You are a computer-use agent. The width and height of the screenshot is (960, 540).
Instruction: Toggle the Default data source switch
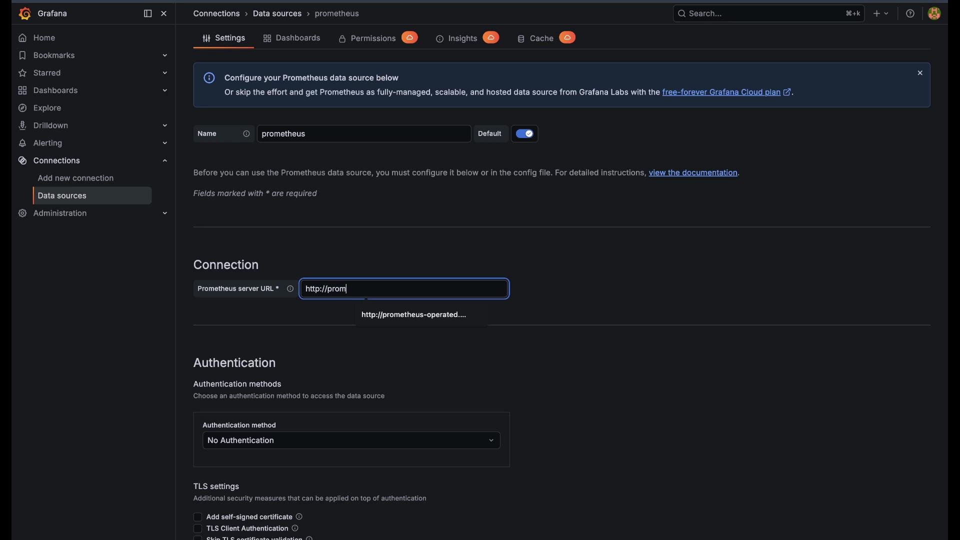525,134
